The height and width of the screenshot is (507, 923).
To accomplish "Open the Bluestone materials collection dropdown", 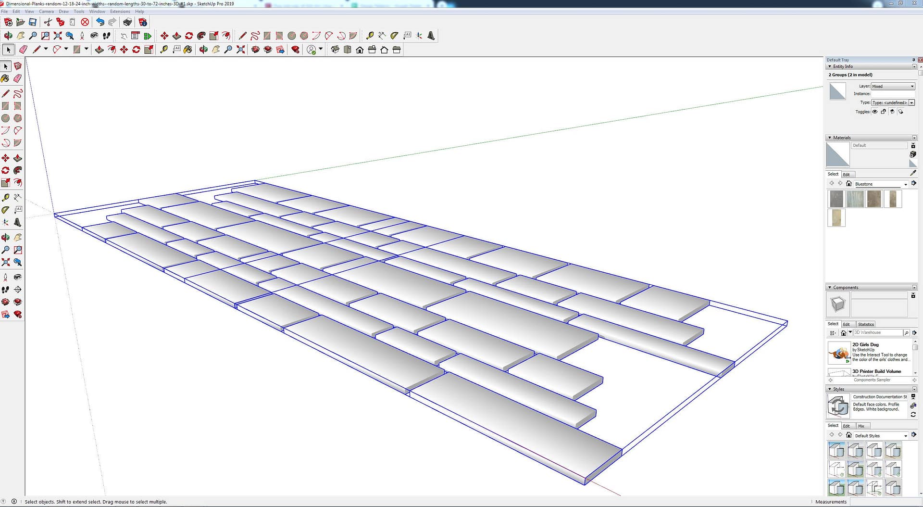I will (x=905, y=184).
